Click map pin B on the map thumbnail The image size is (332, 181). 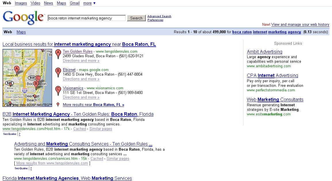pos(36,85)
